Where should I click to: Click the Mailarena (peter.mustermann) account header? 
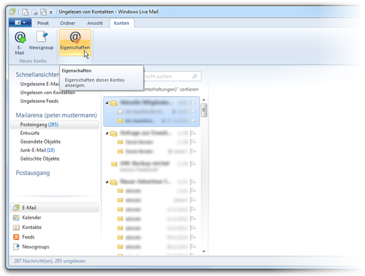[57, 115]
